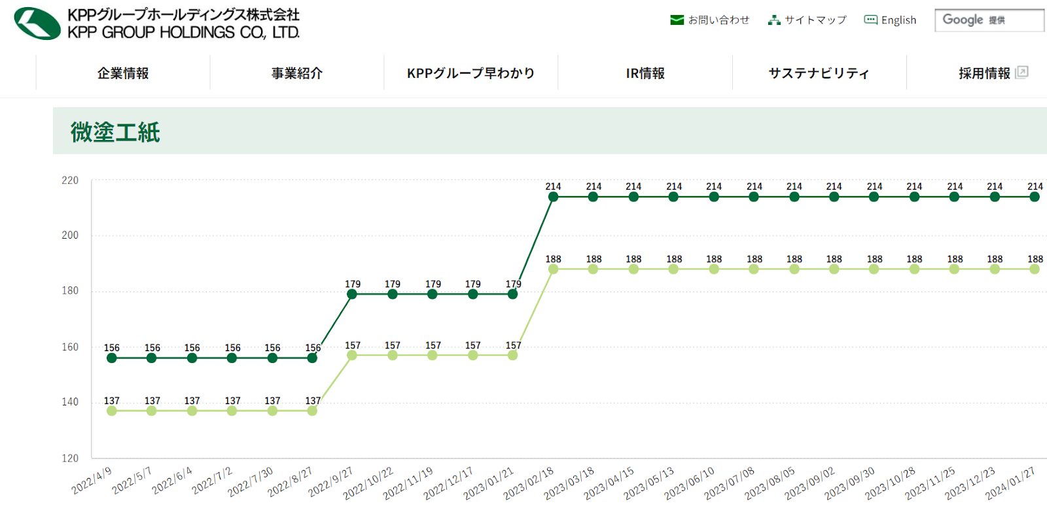This screenshot has height=531, width=1047.
Task: Click dark green 214 point at 2023/07/08
Action: click(x=754, y=197)
